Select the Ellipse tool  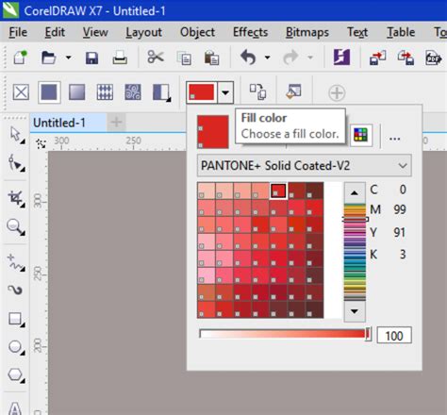point(16,347)
